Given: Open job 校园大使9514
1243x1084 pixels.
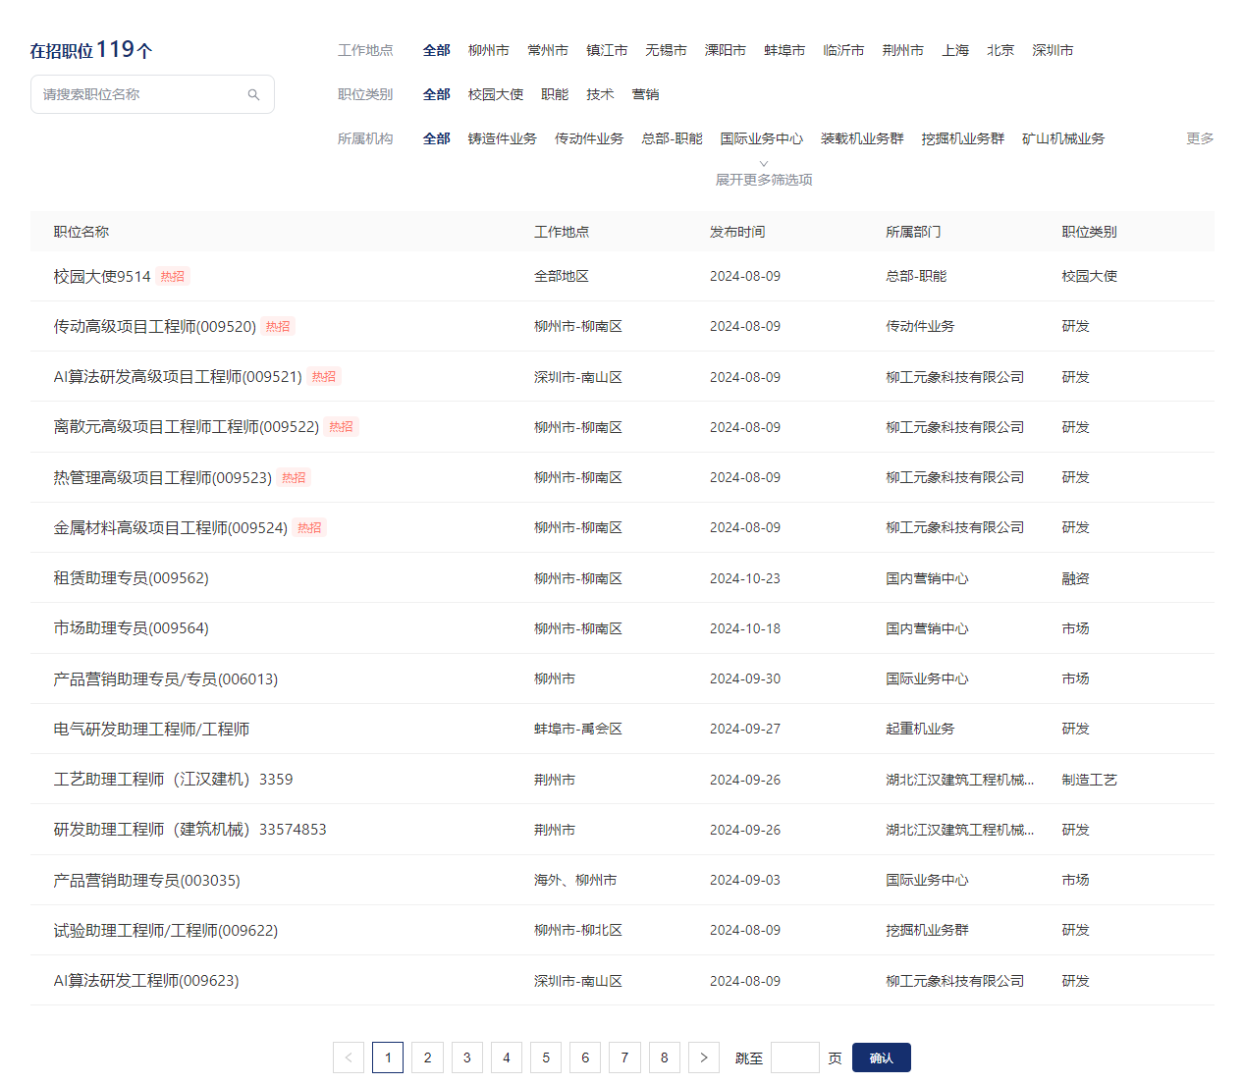Looking at the screenshot, I should 102,277.
